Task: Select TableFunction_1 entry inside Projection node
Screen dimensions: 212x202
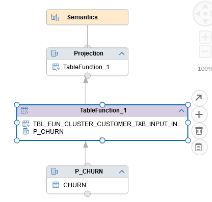Action: point(81,67)
